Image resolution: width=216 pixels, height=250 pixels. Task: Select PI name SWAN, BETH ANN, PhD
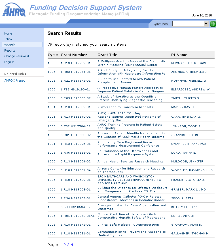[189, 144]
